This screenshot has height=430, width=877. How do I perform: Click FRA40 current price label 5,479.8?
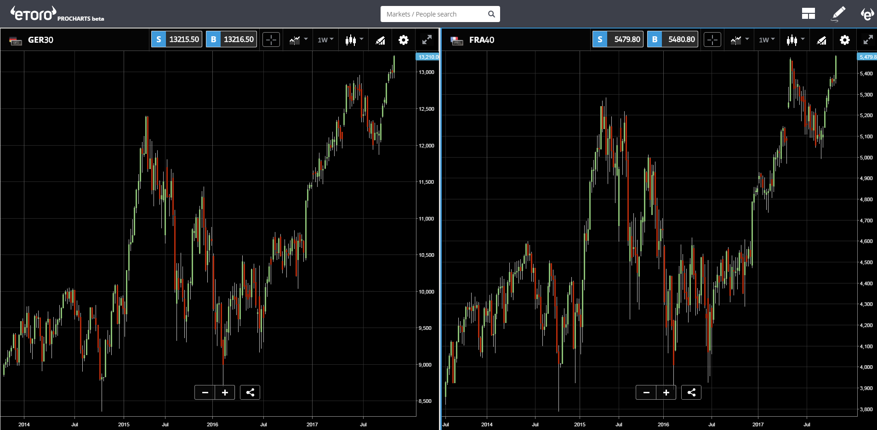coord(867,57)
